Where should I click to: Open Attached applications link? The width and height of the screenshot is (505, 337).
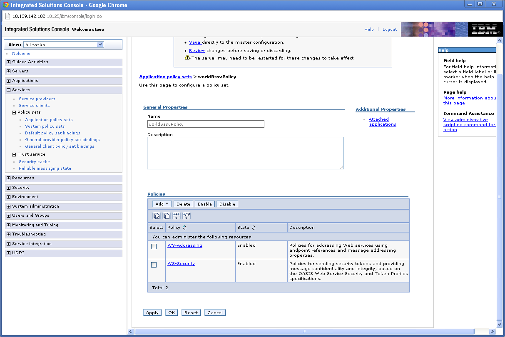point(383,122)
